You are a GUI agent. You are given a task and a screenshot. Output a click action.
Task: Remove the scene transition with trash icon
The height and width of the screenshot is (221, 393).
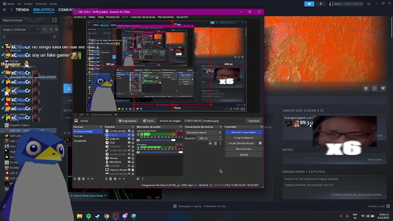215,143
